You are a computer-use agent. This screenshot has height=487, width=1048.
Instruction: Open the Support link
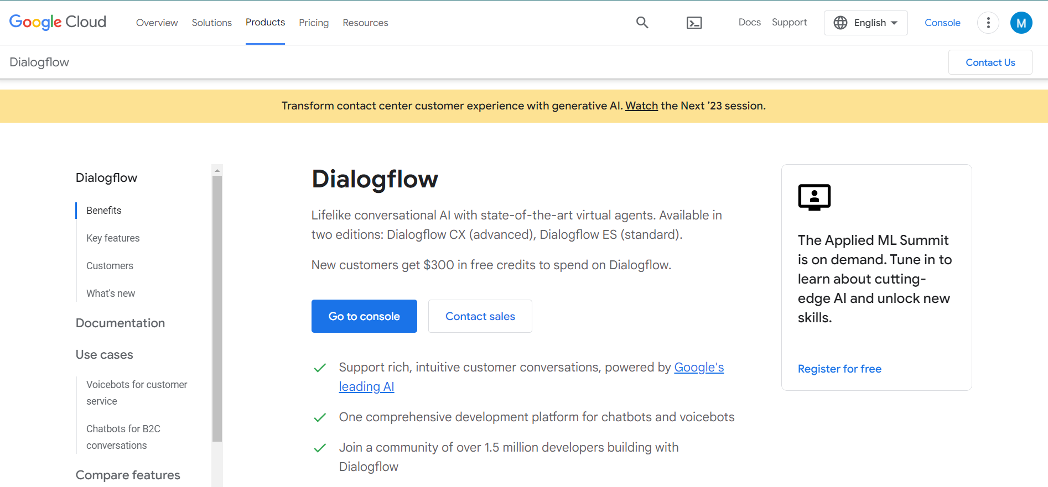pyautogui.click(x=789, y=22)
